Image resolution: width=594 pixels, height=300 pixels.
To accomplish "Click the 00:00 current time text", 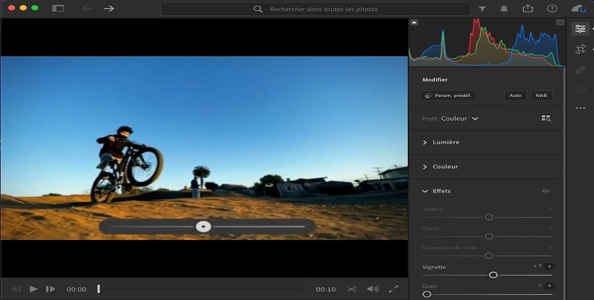I will [77, 289].
